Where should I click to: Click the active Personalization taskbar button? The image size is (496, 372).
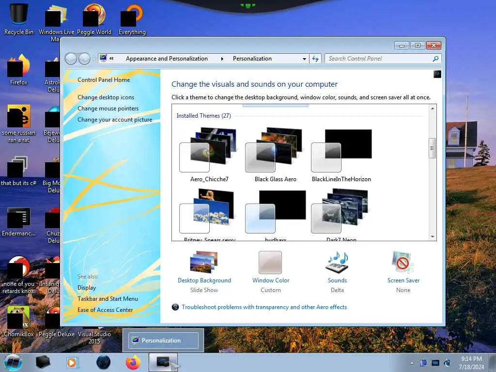163,362
